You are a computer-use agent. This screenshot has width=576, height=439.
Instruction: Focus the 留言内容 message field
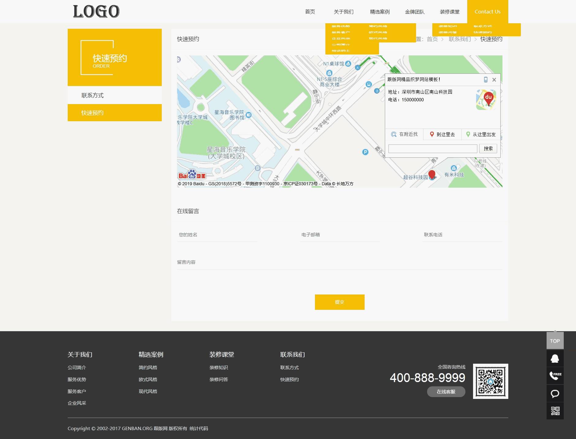[339, 262]
